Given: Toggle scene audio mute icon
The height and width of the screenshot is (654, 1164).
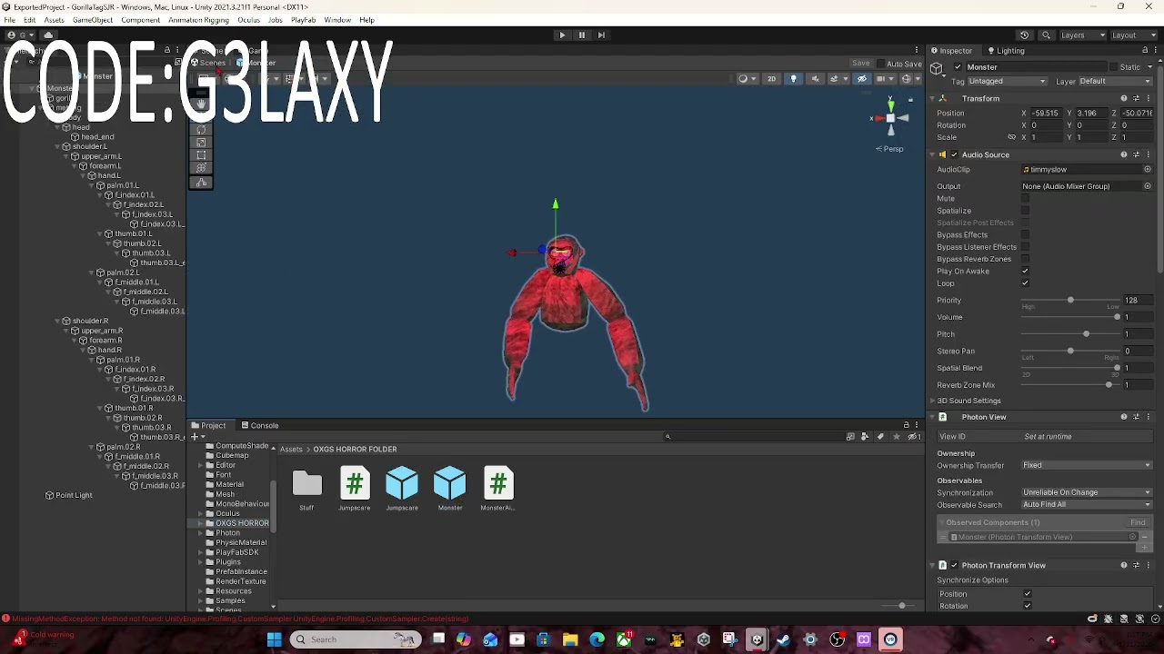Looking at the screenshot, I should 815,79.
